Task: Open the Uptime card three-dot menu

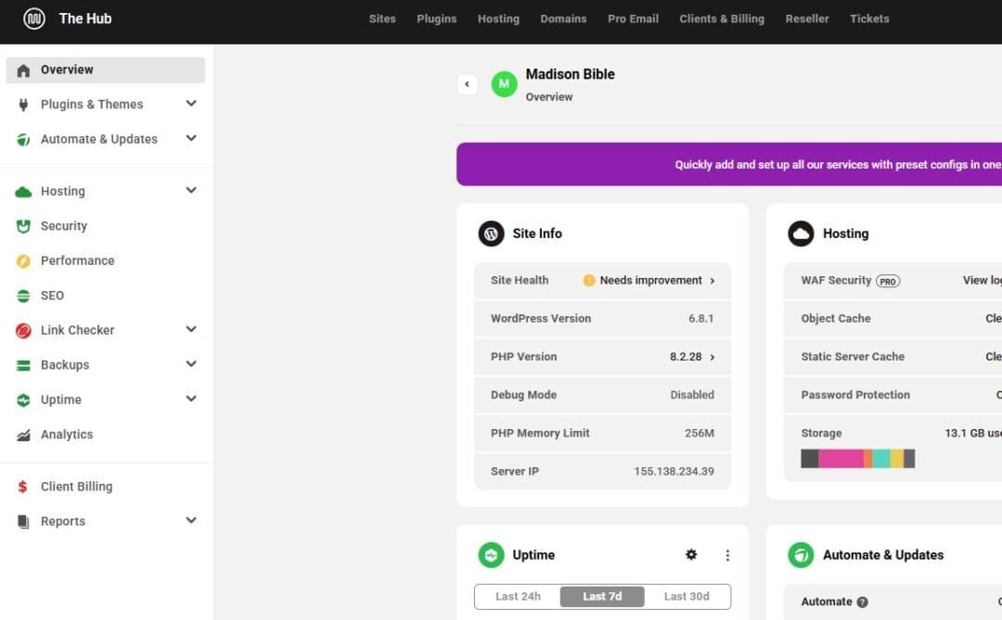Action: [x=727, y=555]
